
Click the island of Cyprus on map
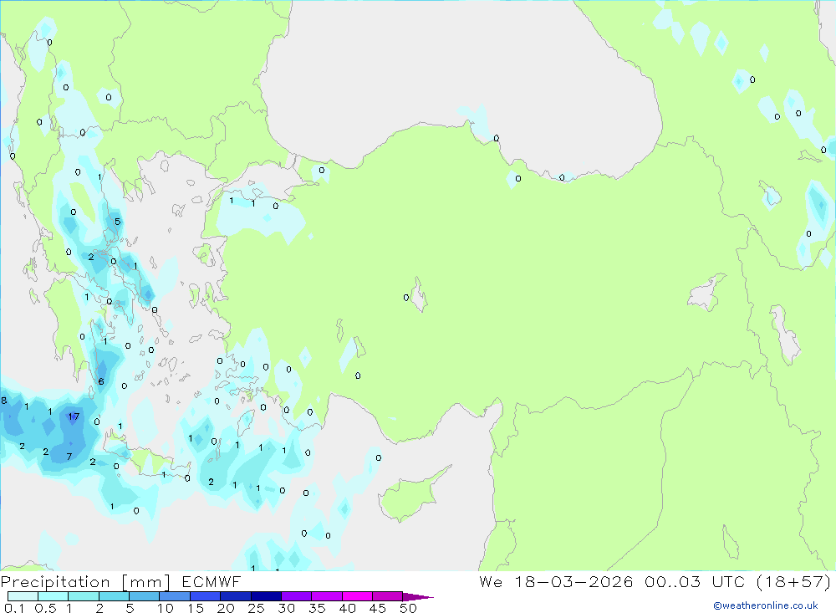(408, 498)
